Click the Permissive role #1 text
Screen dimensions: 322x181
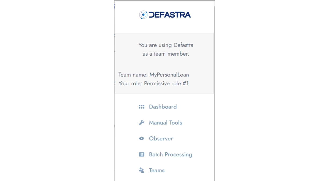[x=166, y=83]
